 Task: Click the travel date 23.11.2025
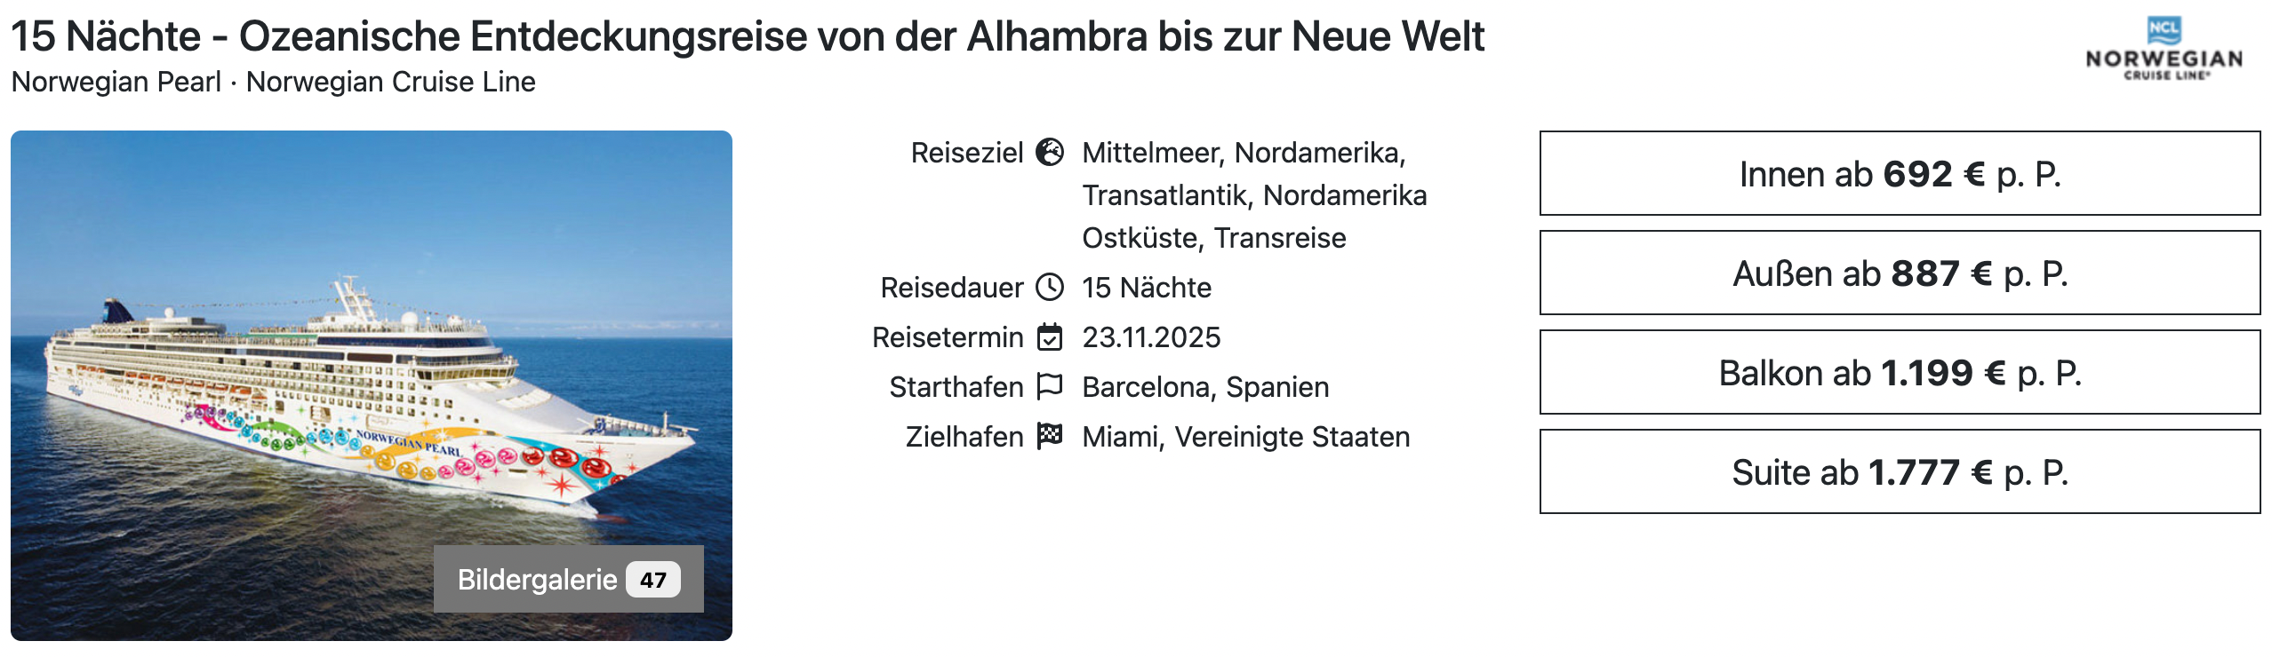1151,337
